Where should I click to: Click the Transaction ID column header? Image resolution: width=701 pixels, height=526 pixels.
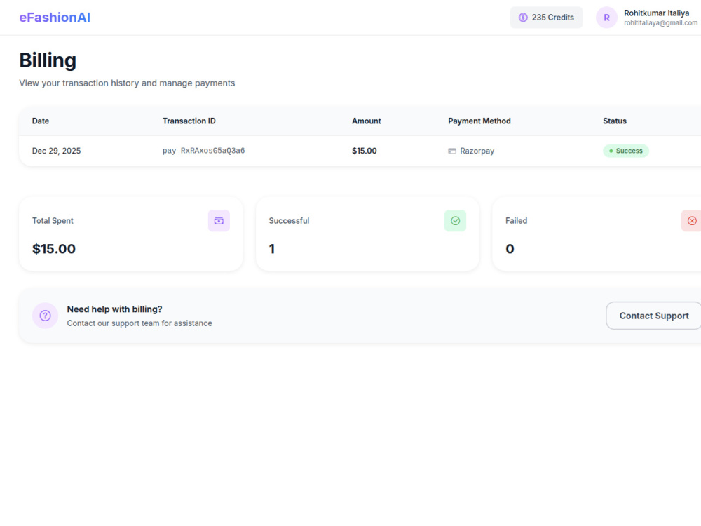click(189, 121)
